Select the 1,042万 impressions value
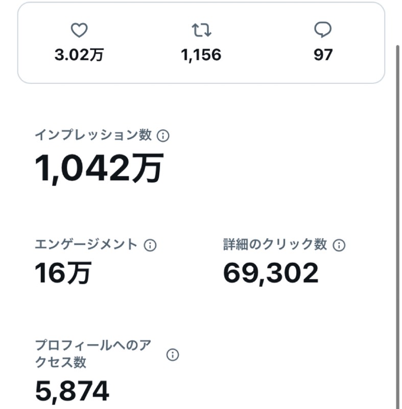Screen dimensions: 402x409 (x=99, y=168)
